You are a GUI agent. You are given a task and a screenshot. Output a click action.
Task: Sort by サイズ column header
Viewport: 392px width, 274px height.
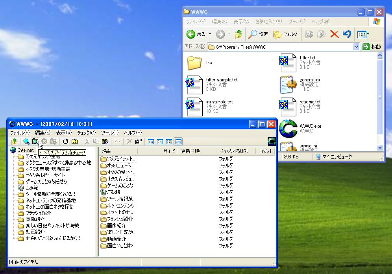157,151
